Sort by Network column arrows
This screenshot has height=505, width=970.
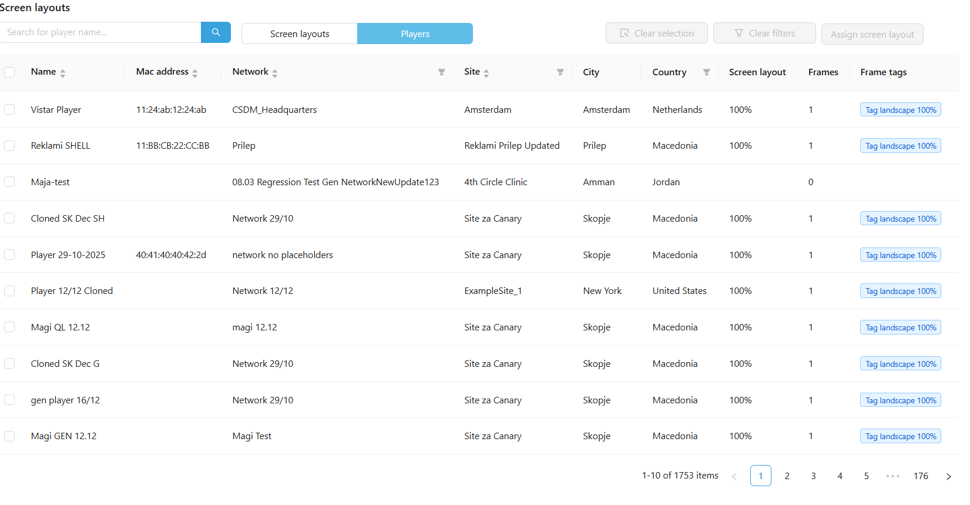tap(274, 73)
